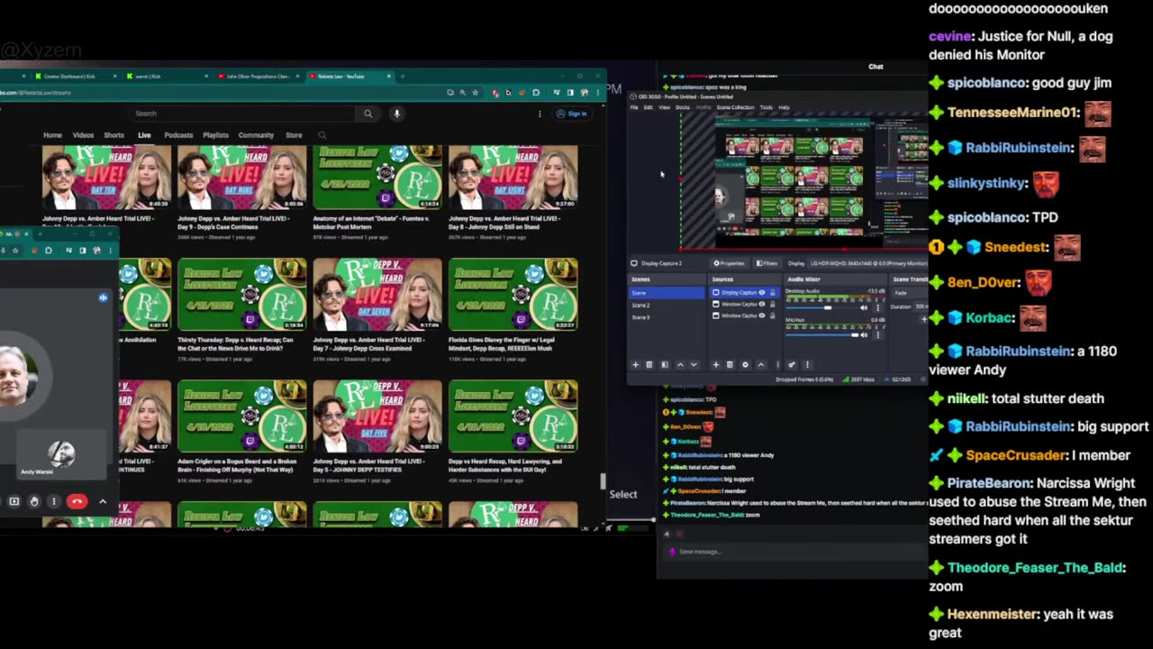Add a new scene in OBS
Viewport: 1153px width, 649px height.
(x=635, y=364)
